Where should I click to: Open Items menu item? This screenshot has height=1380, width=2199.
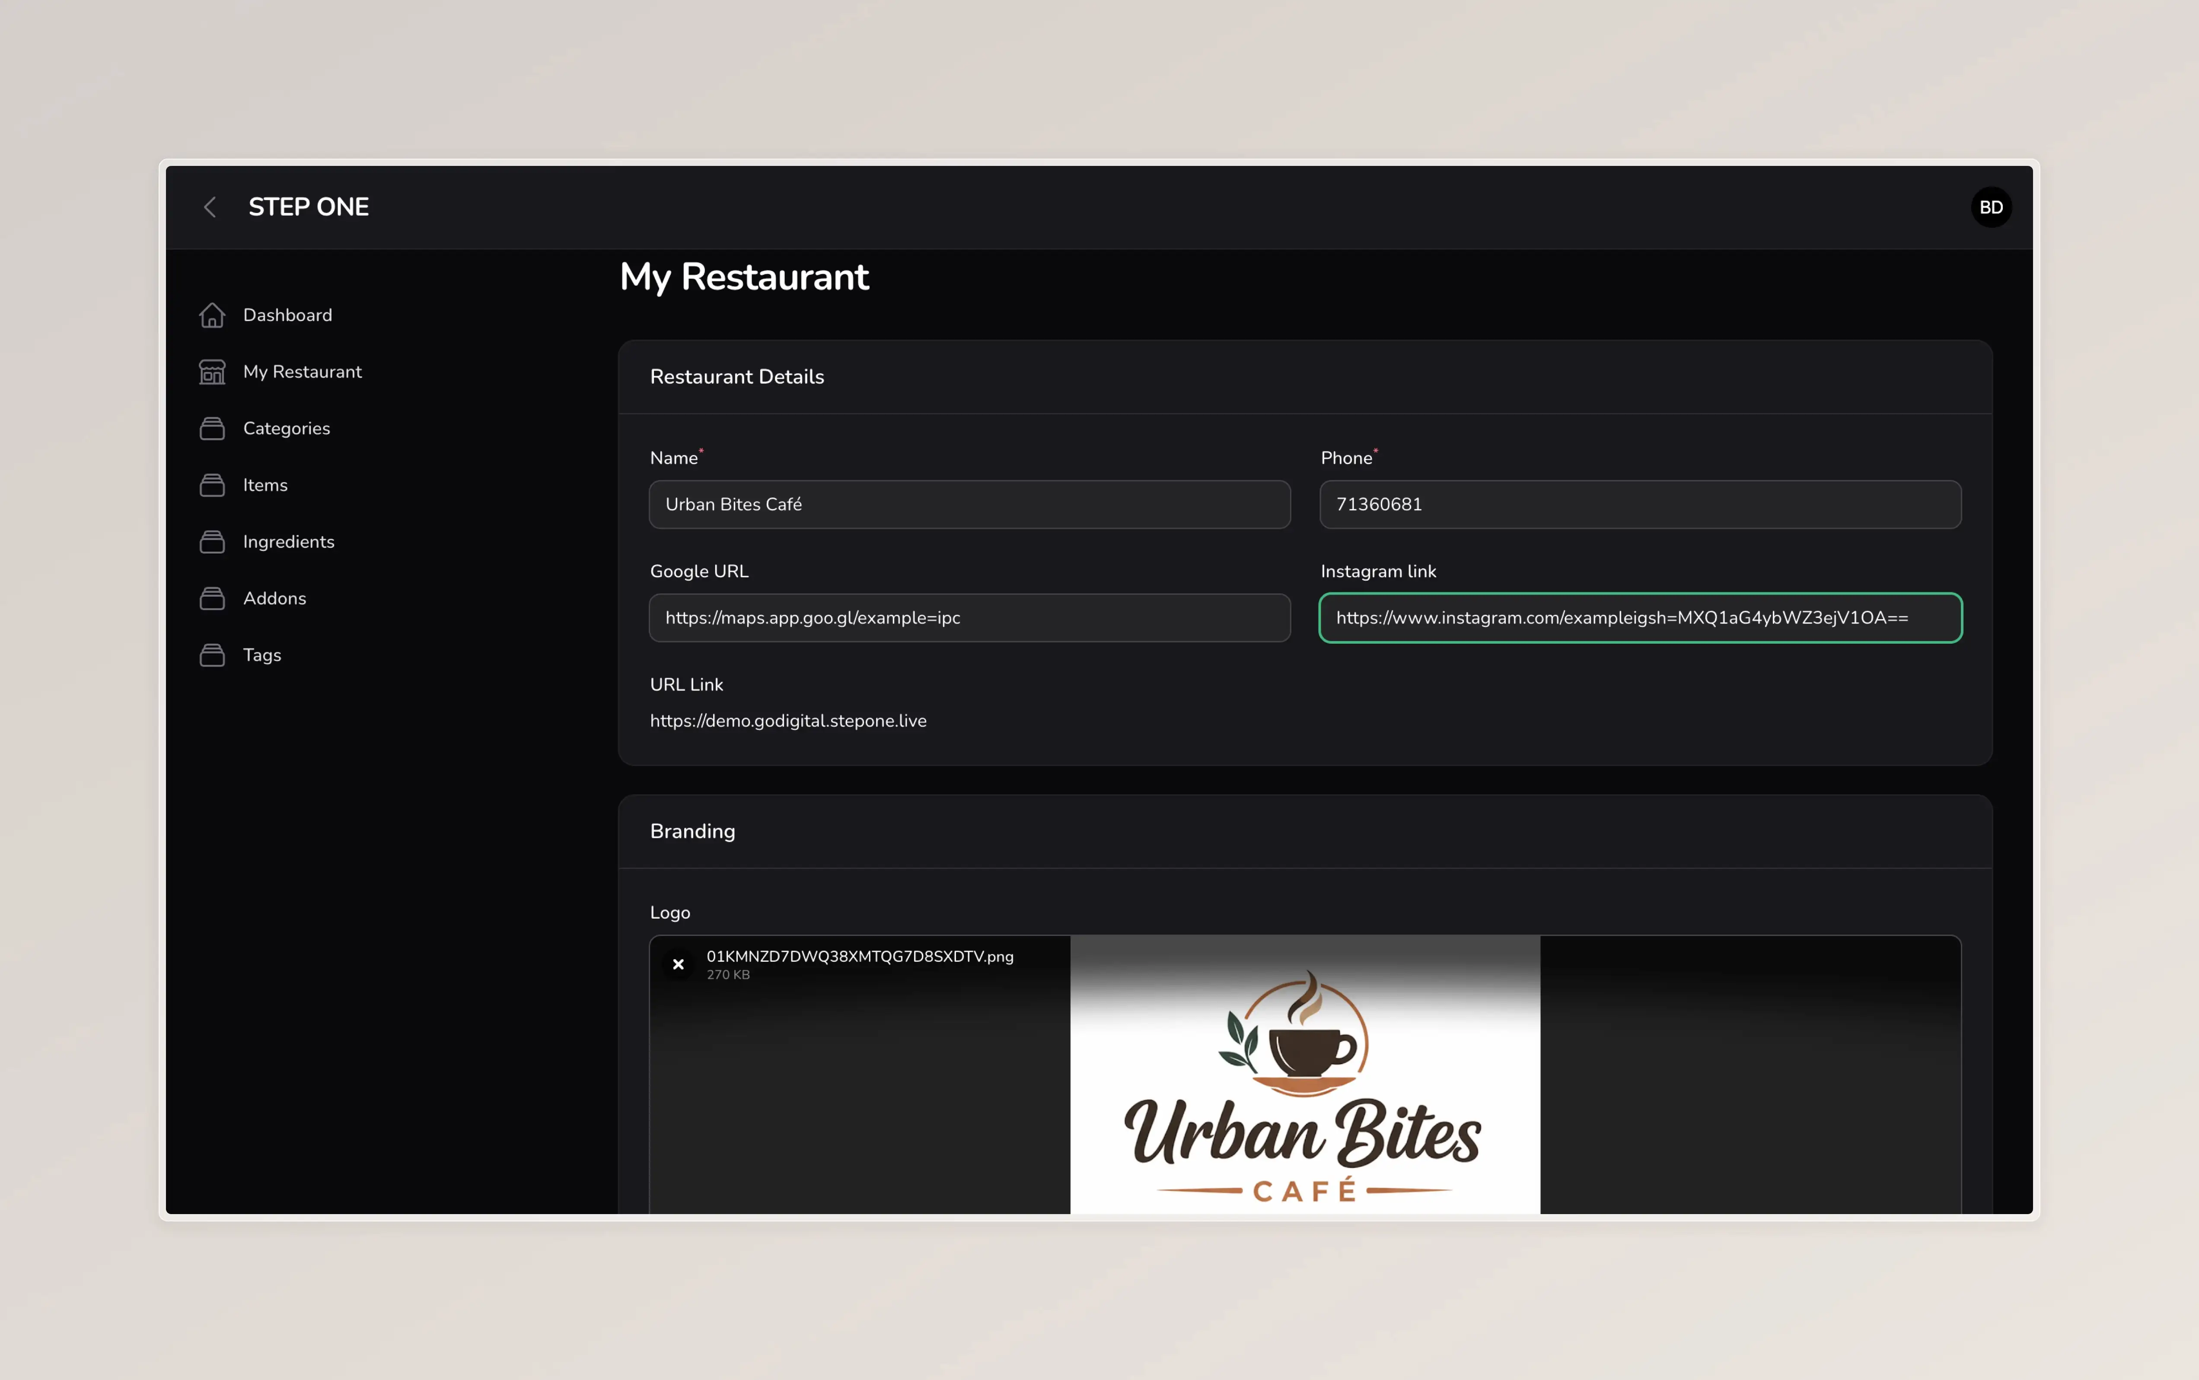point(265,485)
